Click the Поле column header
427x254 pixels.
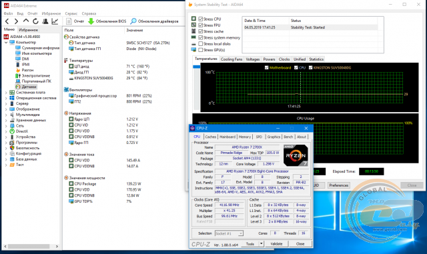click(x=93, y=30)
